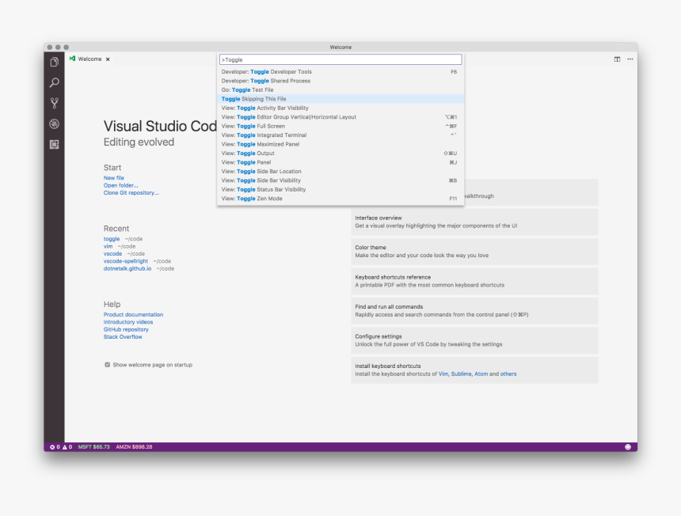Click the New file link
The width and height of the screenshot is (681, 516).
[x=114, y=178]
